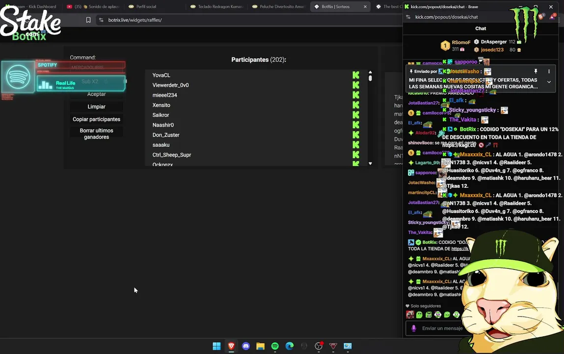Screen dimensions: 564x354
Task: Open Brave browser from the taskbar
Action: coord(231,346)
